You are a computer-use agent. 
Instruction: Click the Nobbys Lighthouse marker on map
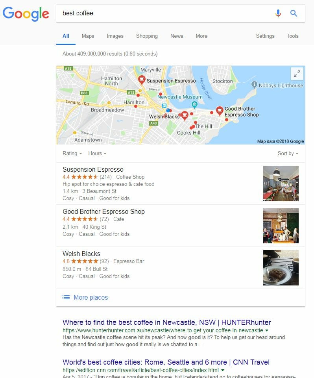(254, 85)
